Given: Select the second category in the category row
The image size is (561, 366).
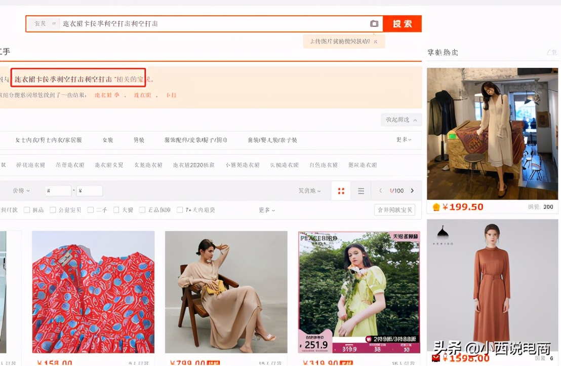Looking at the screenshot, I should coord(108,140).
